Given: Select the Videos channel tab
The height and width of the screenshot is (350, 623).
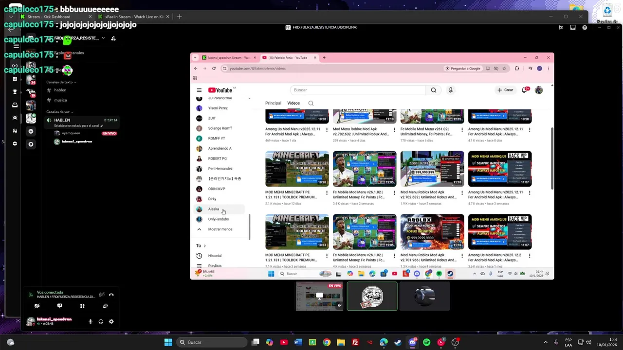Looking at the screenshot, I should [x=293, y=103].
